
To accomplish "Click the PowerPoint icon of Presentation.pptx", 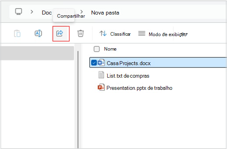I will tap(101, 87).
